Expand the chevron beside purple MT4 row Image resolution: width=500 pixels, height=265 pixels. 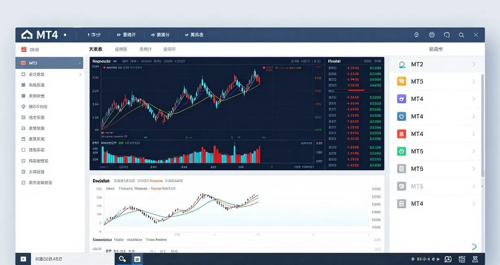474,99
